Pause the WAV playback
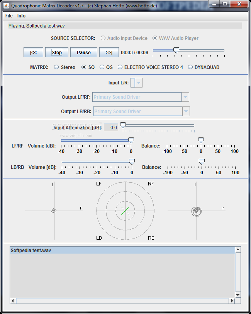Screen dimensions: 251x314 (x=84, y=53)
